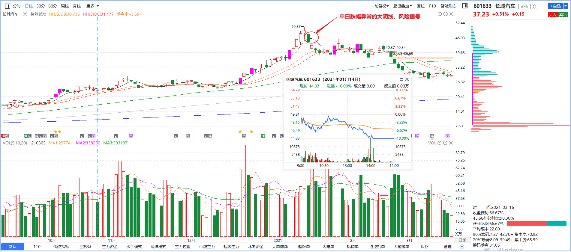
Task: Click 保存 to save the template
Action: 425,247
